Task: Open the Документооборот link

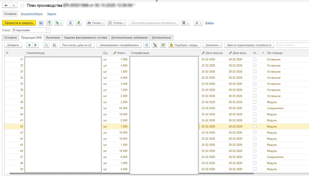Action: point(32,14)
